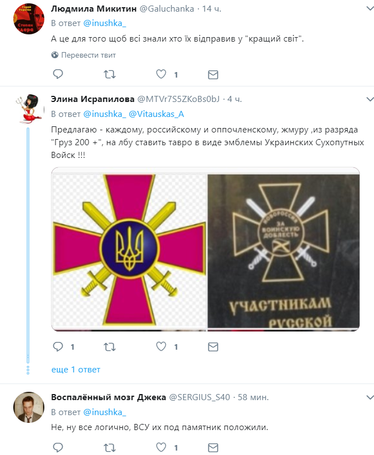Retweet Людмила Микитин's tweet

pyautogui.click(x=110, y=74)
